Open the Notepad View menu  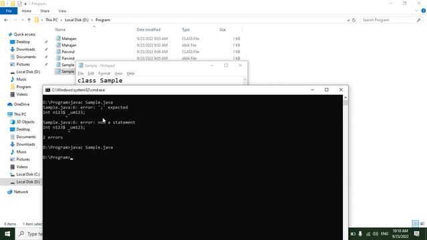pos(118,73)
